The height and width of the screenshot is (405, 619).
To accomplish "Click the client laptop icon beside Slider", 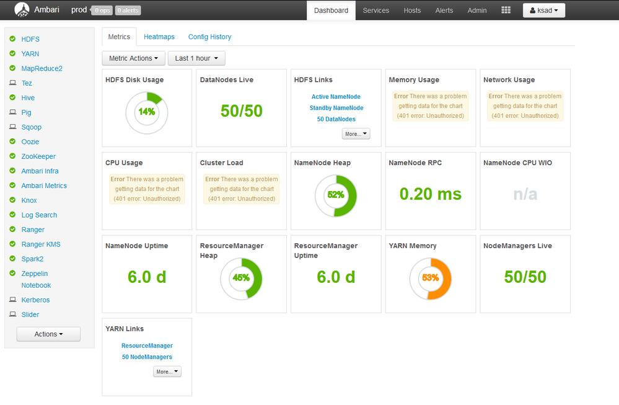I will pyautogui.click(x=12, y=314).
